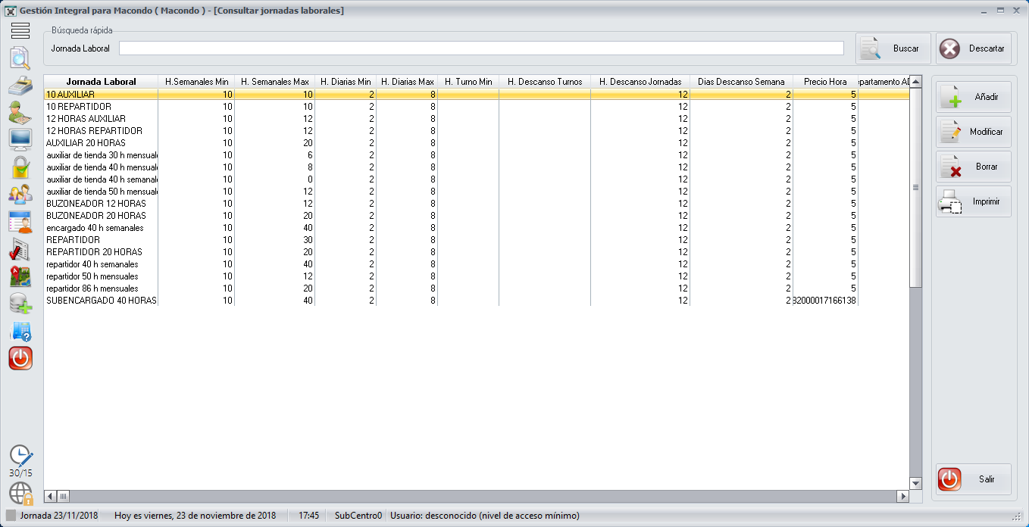1029x527 pixels.
Task: Open the group of users sidebar icon
Action: 20,195
